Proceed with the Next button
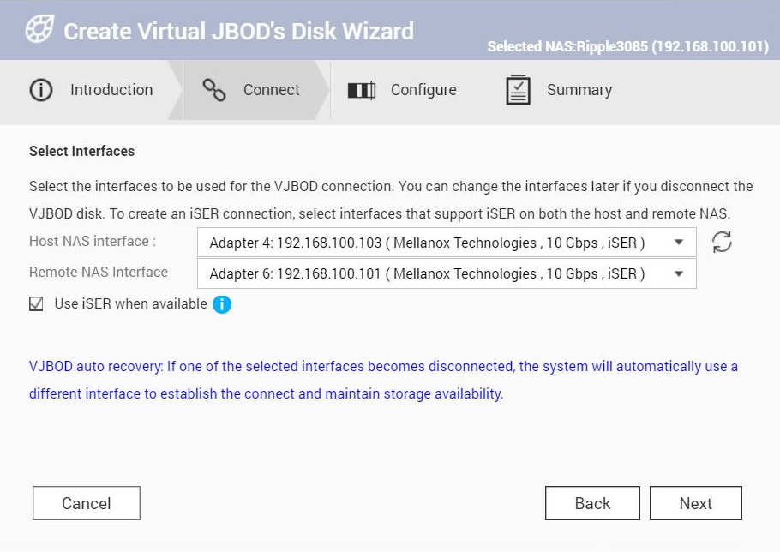Screen dimensions: 780x552 [695, 503]
